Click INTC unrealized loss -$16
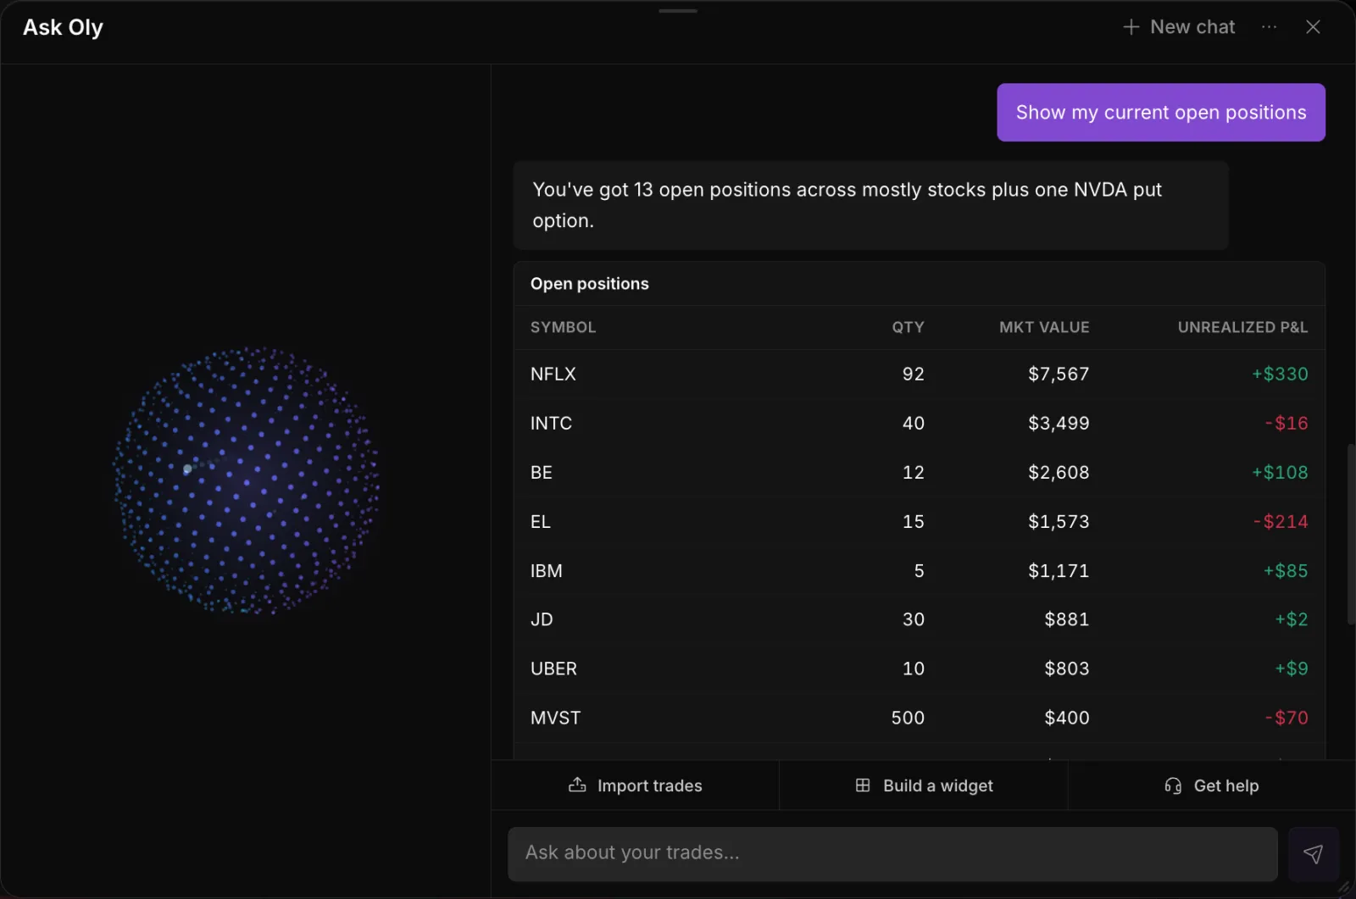Image resolution: width=1356 pixels, height=899 pixels. pos(1287,423)
